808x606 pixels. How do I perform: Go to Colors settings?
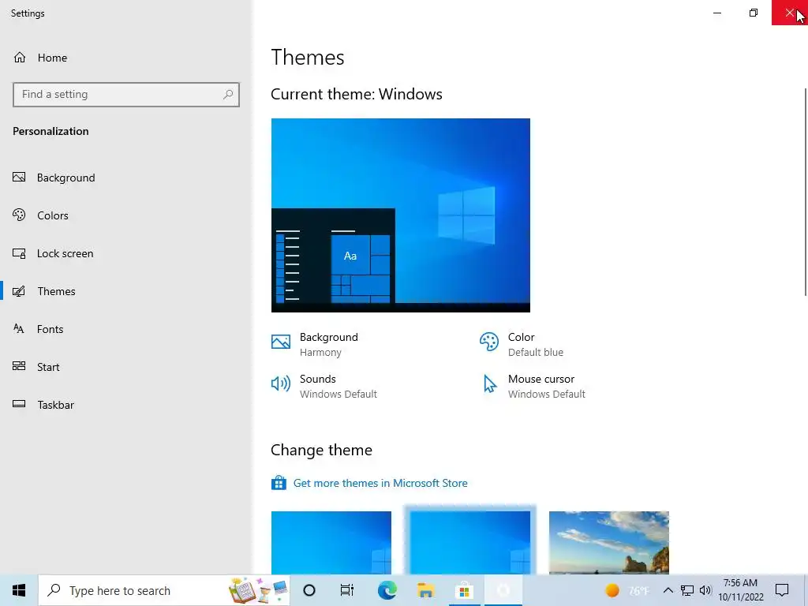(x=126, y=215)
